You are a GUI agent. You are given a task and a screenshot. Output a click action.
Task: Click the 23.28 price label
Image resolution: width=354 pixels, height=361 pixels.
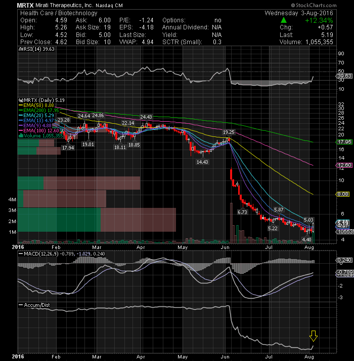click(x=64, y=120)
